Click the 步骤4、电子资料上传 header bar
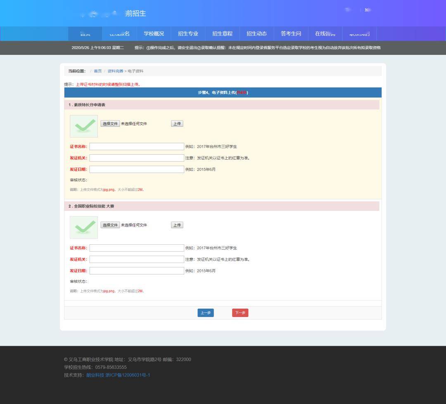 [223, 92]
